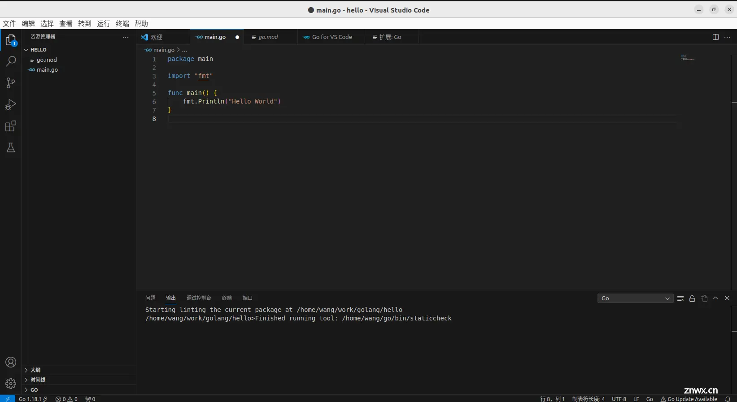Open main.go in the file explorer
737x402 pixels.
pyautogui.click(x=78, y=70)
